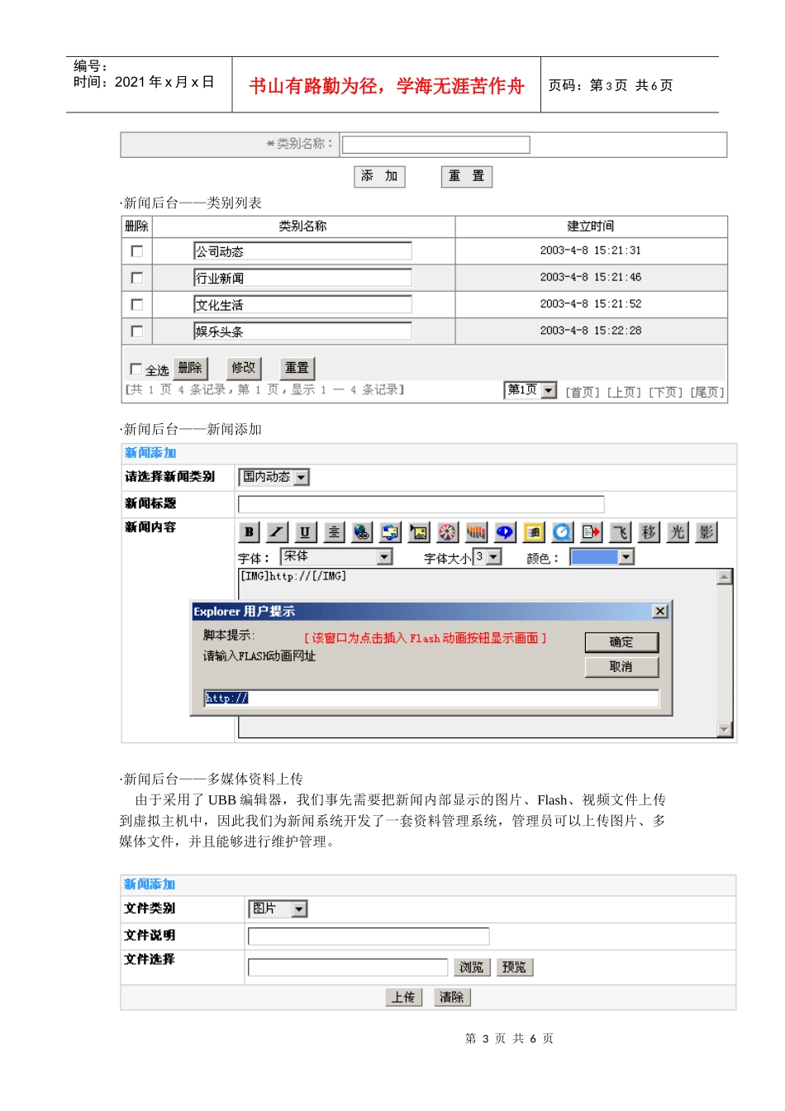
Task: Go to 下页 next page link
Action: [665, 393]
